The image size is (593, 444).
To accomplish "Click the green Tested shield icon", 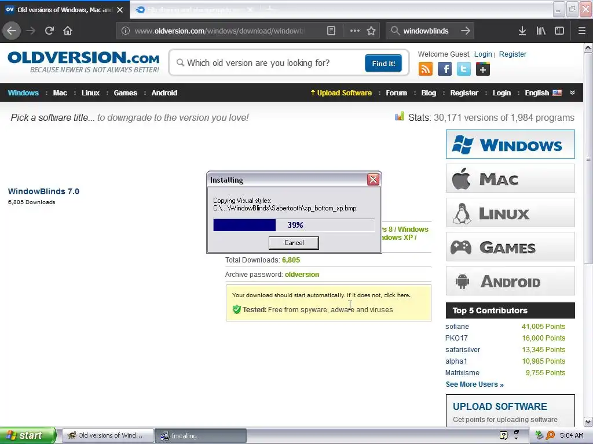I will (237, 310).
